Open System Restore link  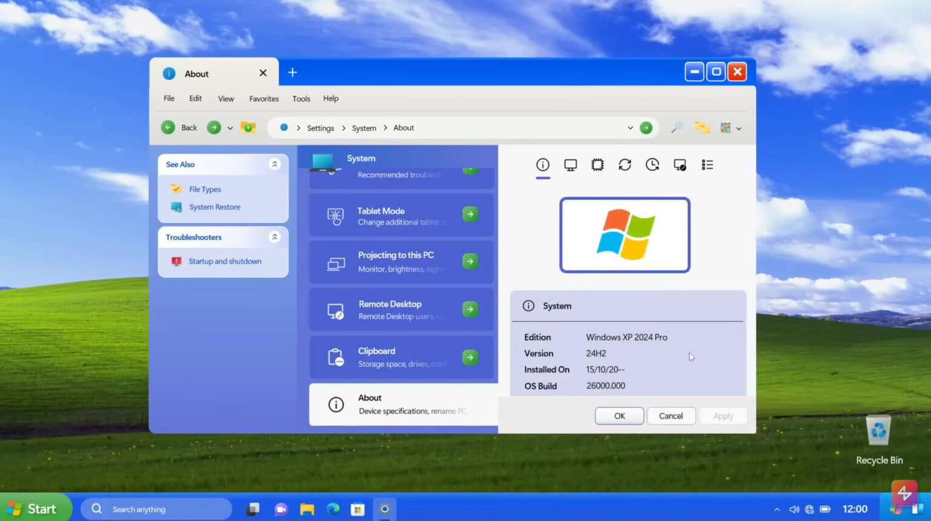coord(215,207)
